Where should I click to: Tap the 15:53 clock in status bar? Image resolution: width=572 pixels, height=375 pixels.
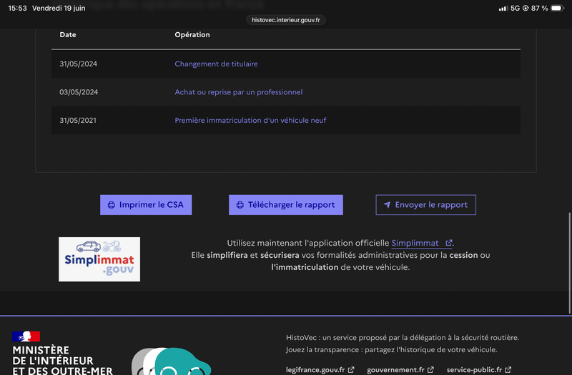(17, 8)
